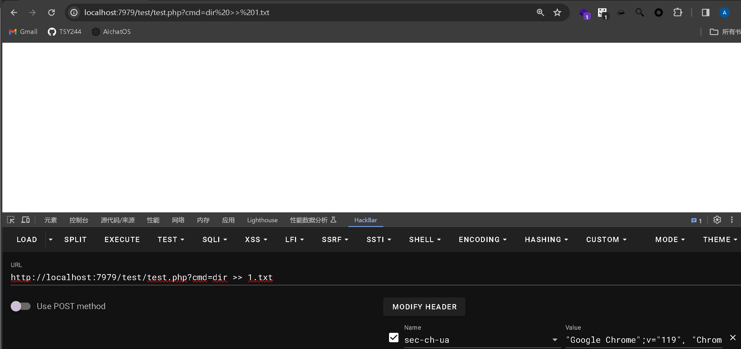The image size is (741, 349).
Task: Toggle device toolbar icon in DevTools
Action: [x=26, y=220]
